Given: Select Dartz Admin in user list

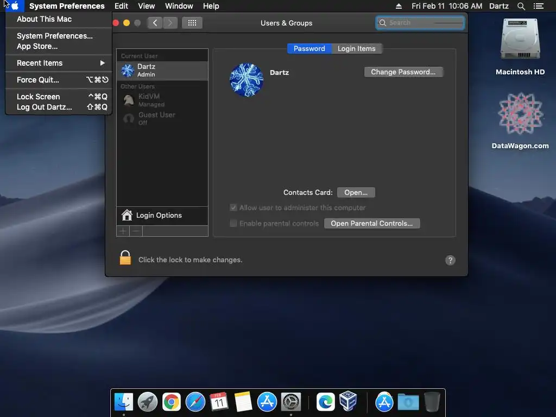Looking at the screenshot, I should [x=162, y=70].
